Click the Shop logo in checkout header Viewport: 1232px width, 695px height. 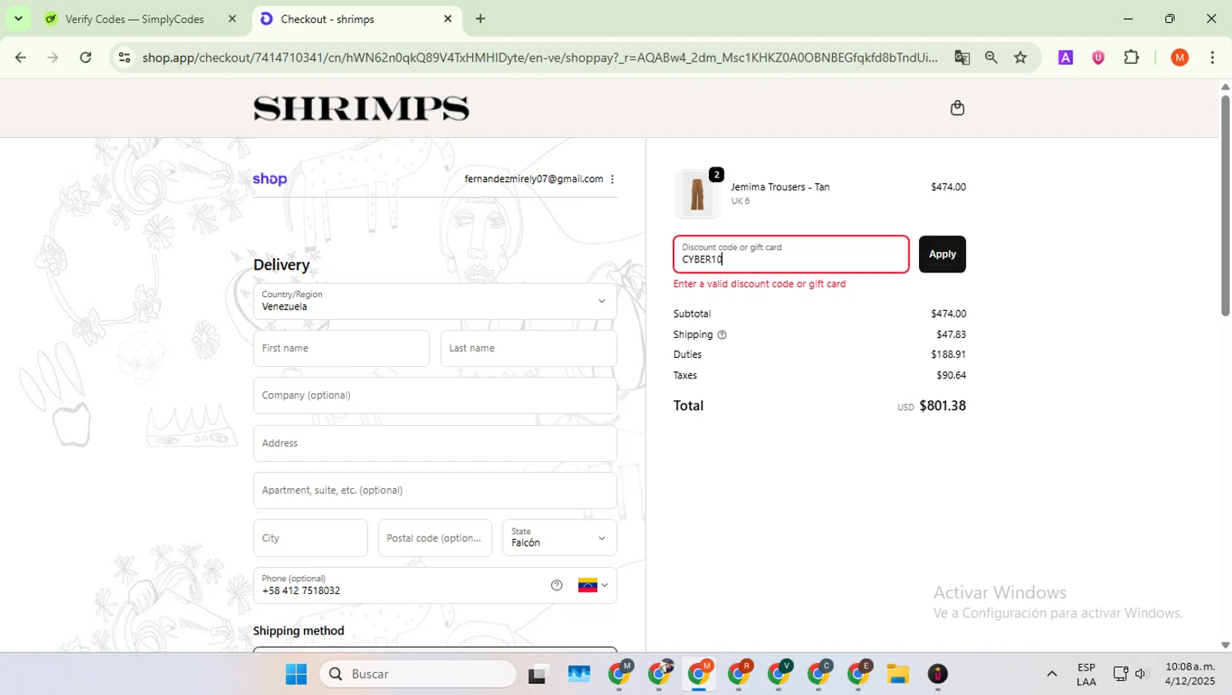click(x=269, y=179)
